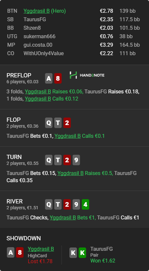The height and width of the screenshot is (271, 149).
Task: Select the TaurusFG player row in seat list
Action: pos(73,19)
